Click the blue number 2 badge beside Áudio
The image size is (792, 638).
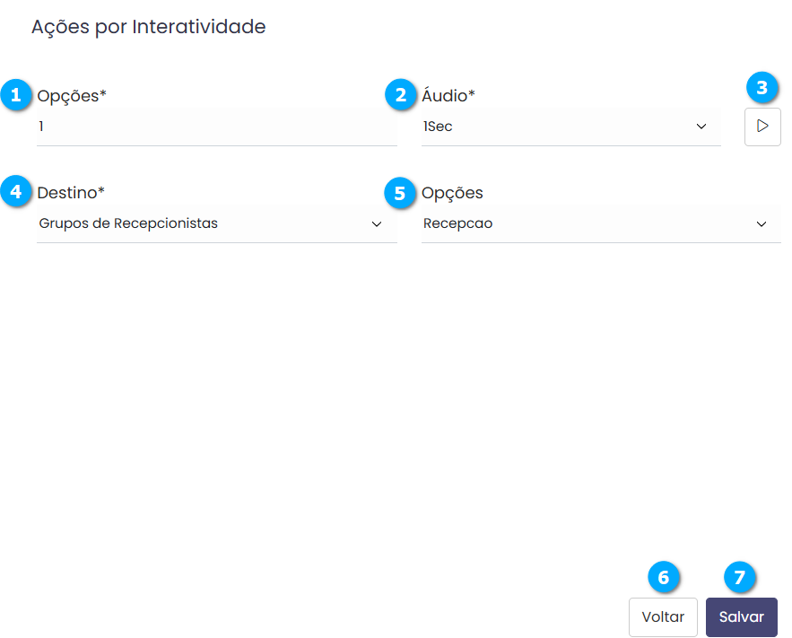point(400,94)
